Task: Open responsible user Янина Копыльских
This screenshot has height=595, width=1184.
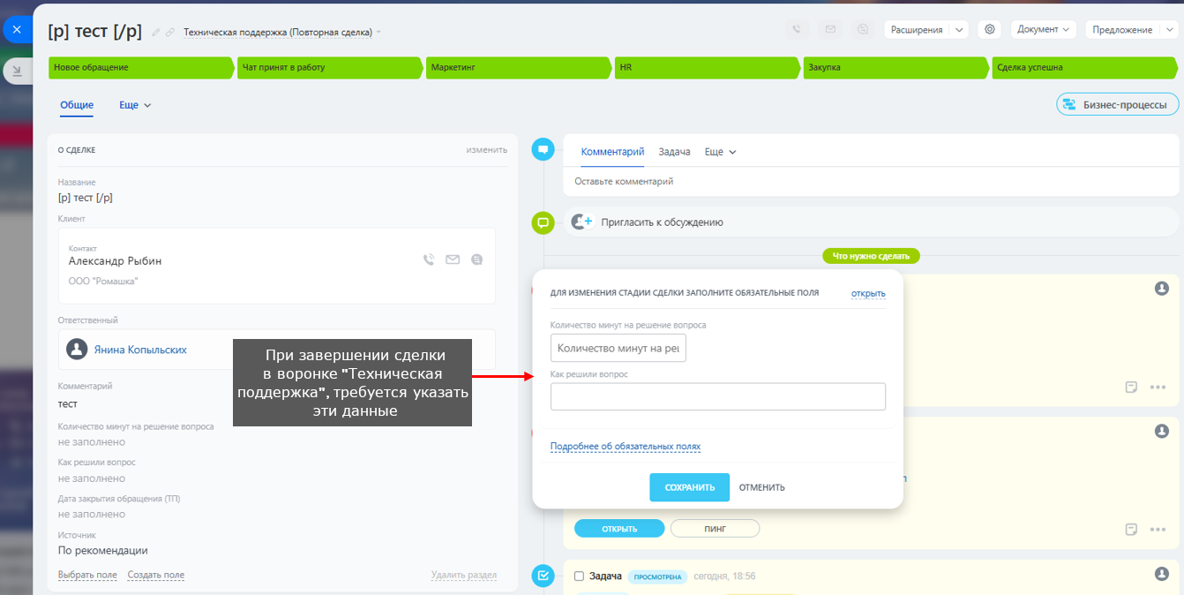Action: (140, 350)
